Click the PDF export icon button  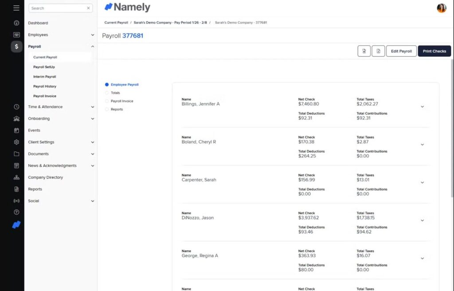click(364, 51)
